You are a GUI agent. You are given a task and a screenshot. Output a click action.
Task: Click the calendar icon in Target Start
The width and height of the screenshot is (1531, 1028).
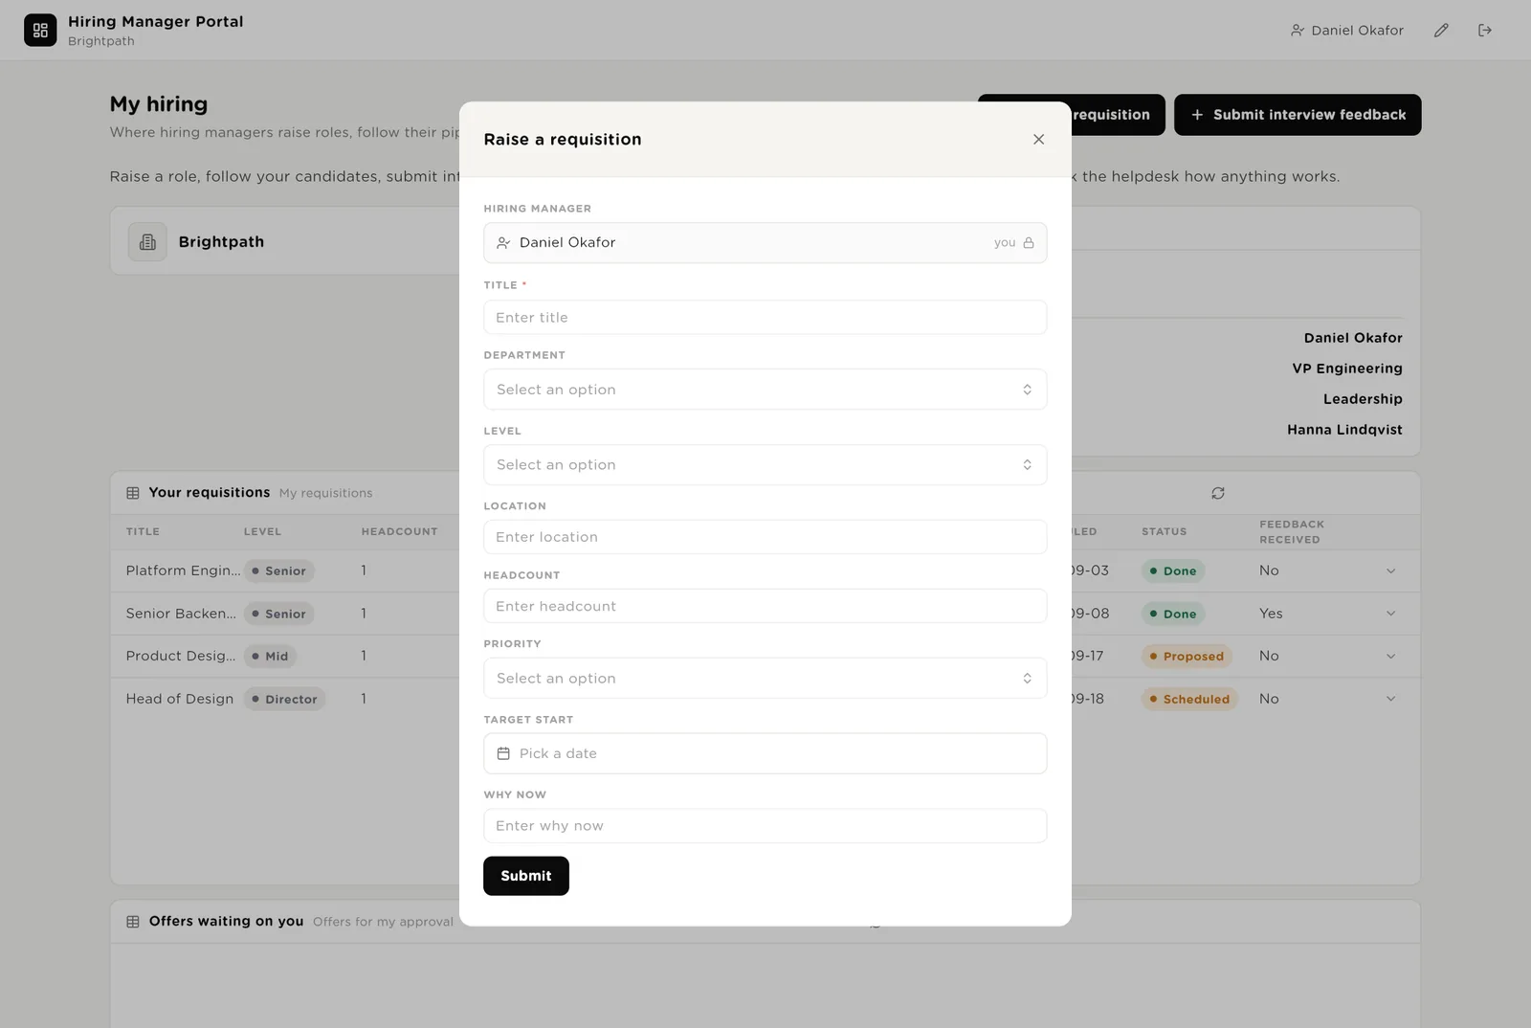click(x=503, y=754)
